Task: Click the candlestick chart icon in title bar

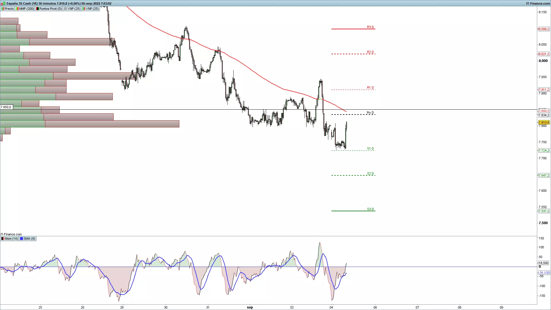Action: click(3, 3)
